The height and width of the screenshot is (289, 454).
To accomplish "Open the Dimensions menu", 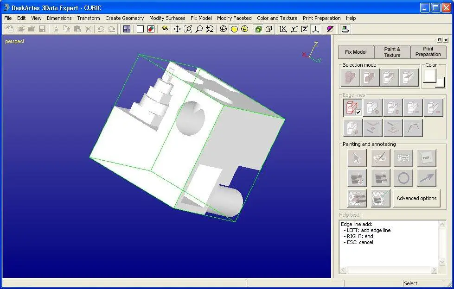I will (x=59, y=18).
